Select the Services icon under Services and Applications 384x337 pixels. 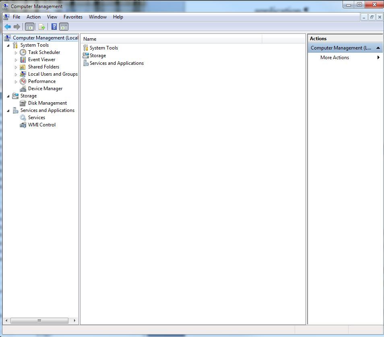pyautogui.click(x=23, y=117)
